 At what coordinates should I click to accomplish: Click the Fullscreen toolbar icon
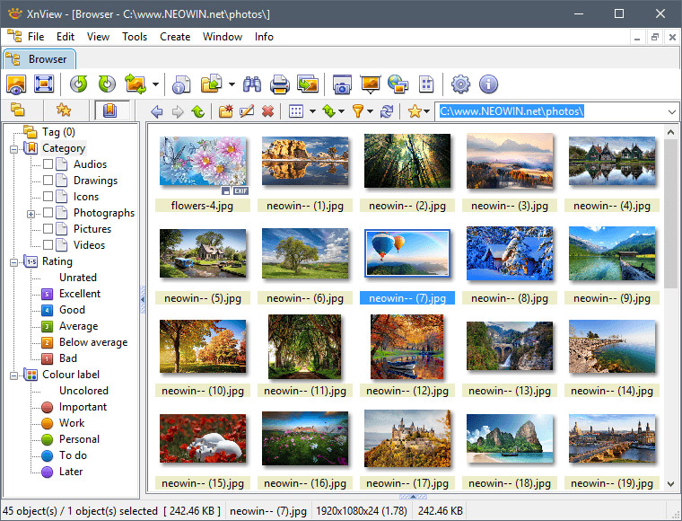pyautogui.click(x=43, y=84)
